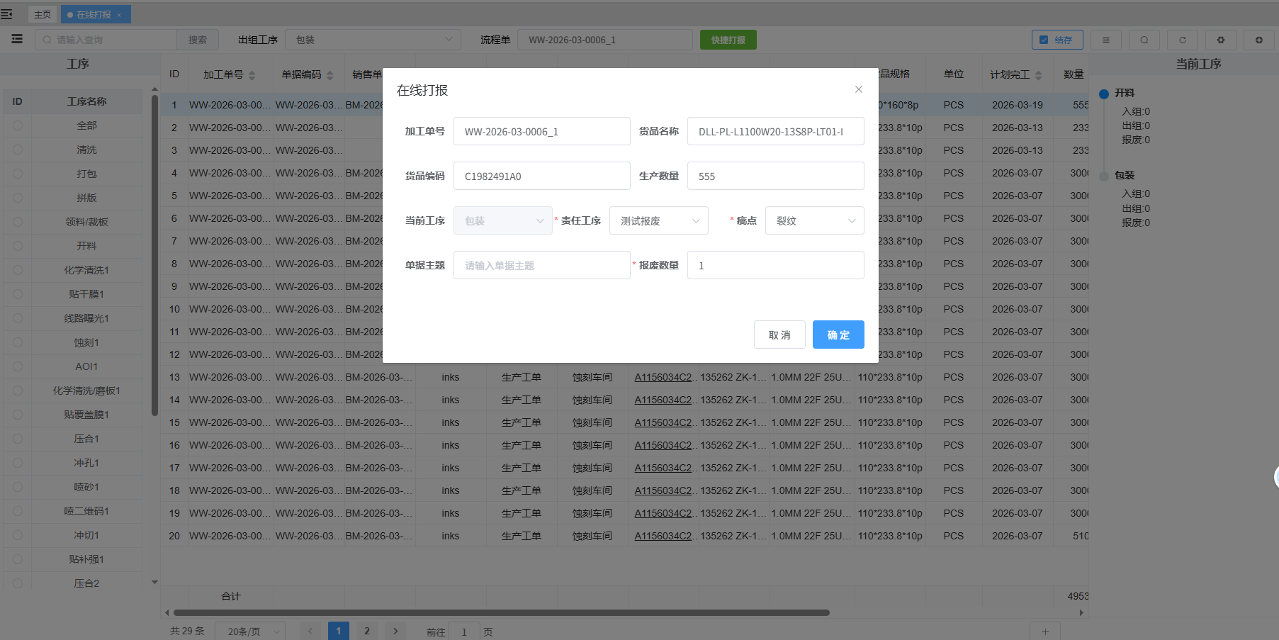Click the 单据主题 input field
Viewport: 1279px width, 640px height.
[541, 266]
